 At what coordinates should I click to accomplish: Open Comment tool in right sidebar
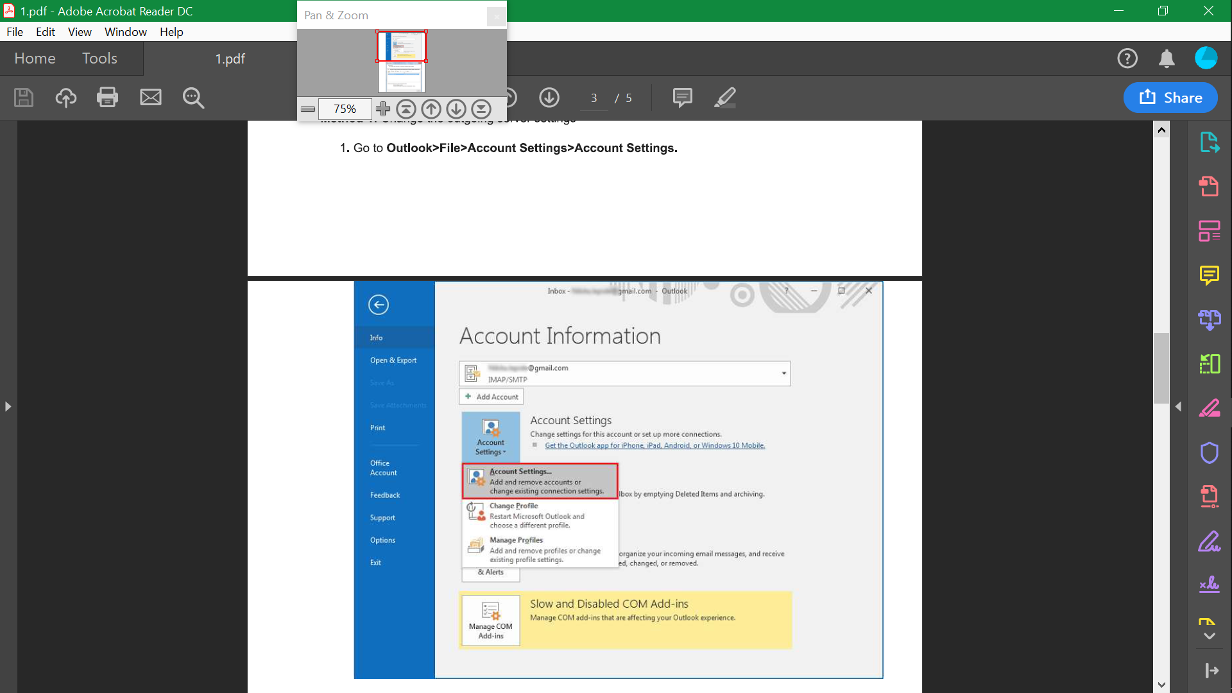pyautogui.click(x=1210, y=275)
